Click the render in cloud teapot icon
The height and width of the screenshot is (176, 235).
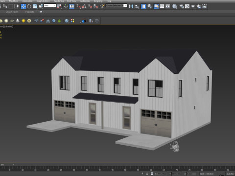[x=199, y=6]
